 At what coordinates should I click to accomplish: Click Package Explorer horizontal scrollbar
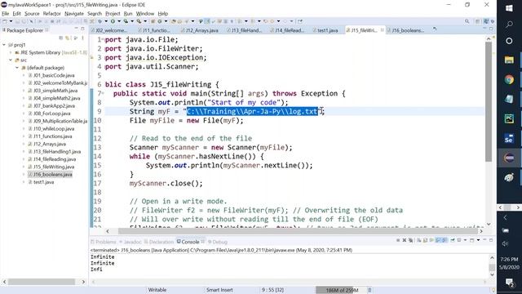click(x=42, y=282)
